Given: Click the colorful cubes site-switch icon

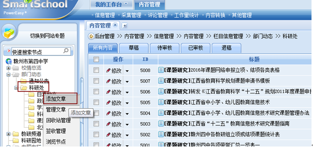Looking at the screenshot, I should [9, 32].
